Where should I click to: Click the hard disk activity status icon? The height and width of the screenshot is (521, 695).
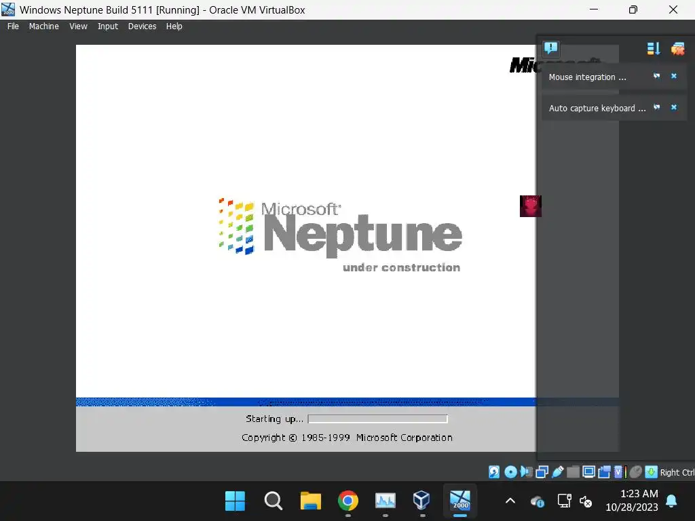pyautogui.click(x=494, y=472)
